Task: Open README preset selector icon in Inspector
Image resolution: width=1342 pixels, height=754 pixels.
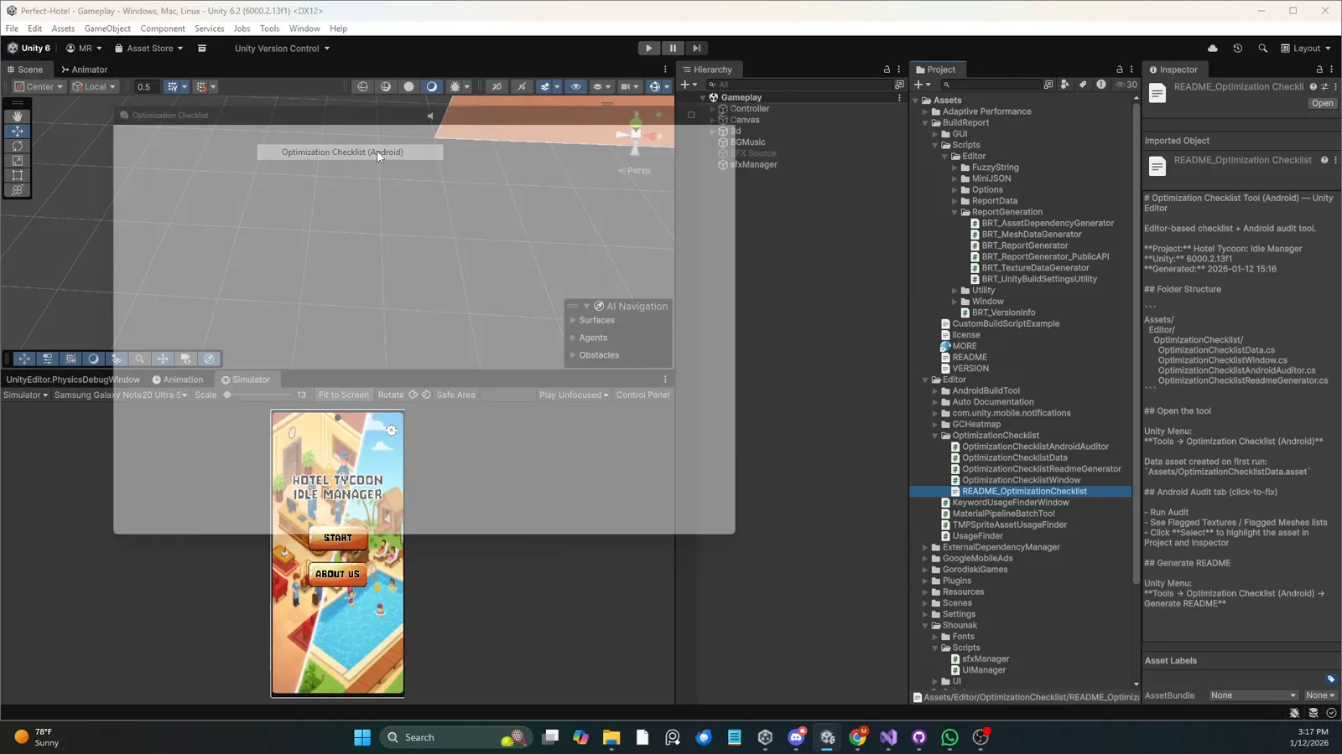Action: [1324, 86]
